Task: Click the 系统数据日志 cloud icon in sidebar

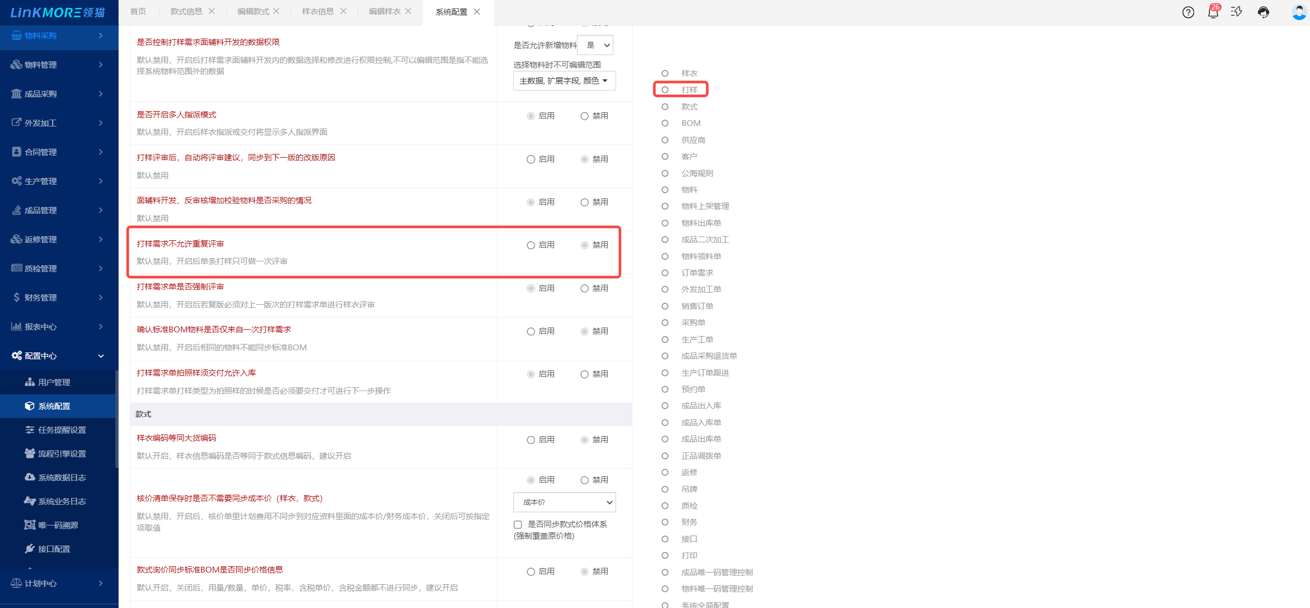Action: pyautogui.click(x=30, y=477)
